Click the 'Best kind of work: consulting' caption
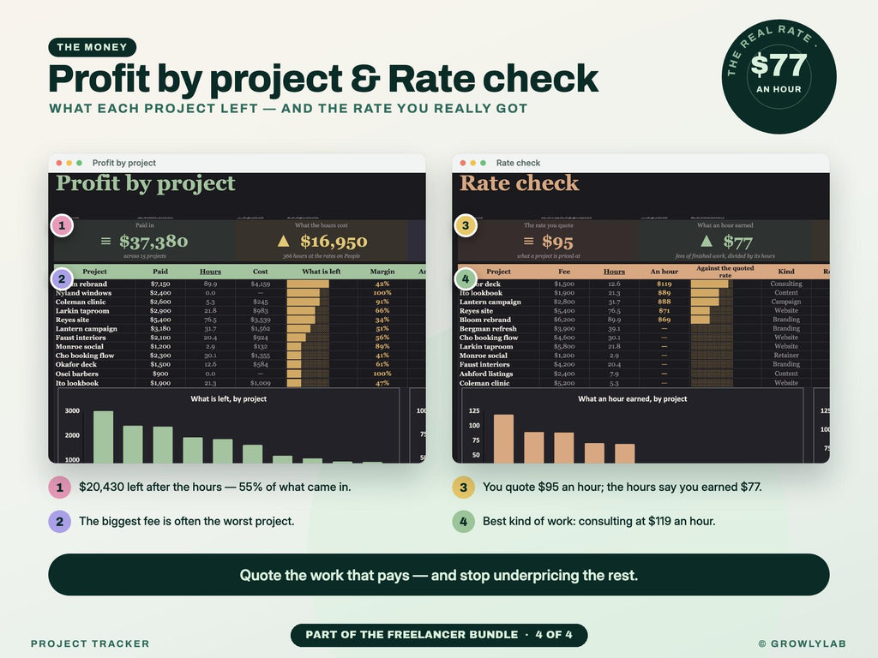 coord(598,521)
